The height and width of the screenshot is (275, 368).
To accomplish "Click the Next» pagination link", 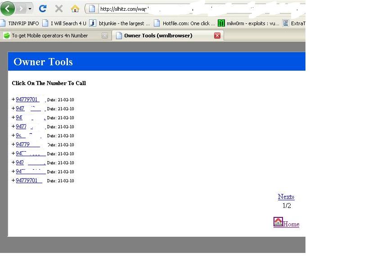I will 286,197.
